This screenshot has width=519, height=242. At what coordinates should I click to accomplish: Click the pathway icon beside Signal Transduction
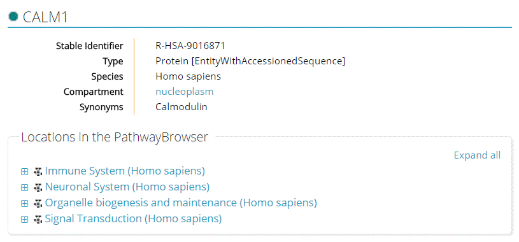[38, 219]
